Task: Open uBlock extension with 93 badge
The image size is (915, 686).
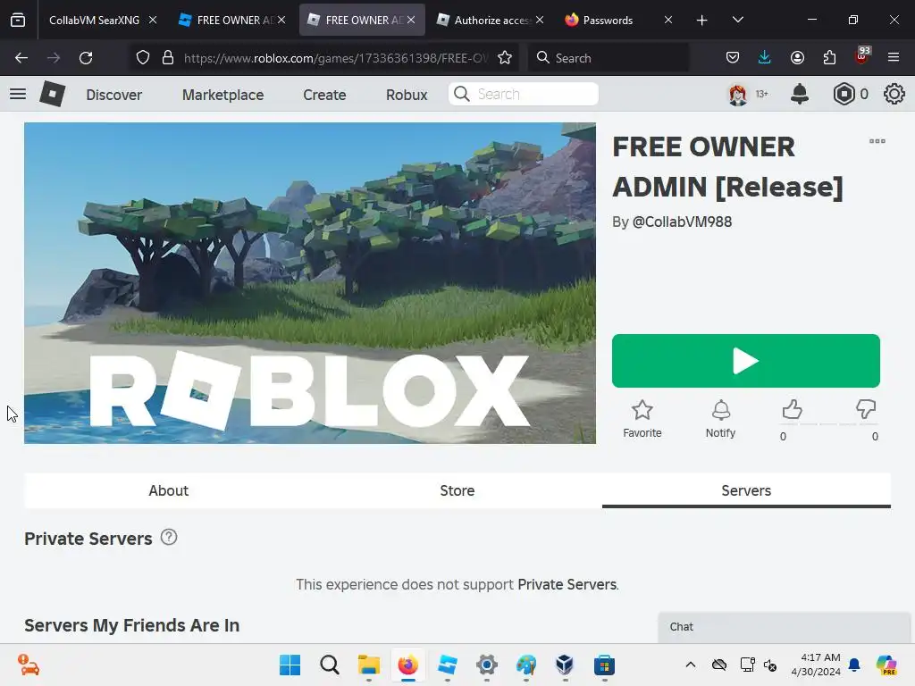Action: click(862, 56)
